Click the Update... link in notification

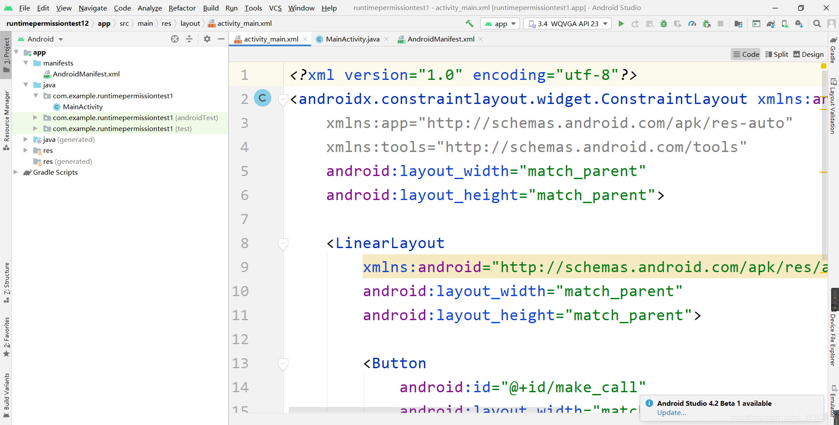click(671, 413)
